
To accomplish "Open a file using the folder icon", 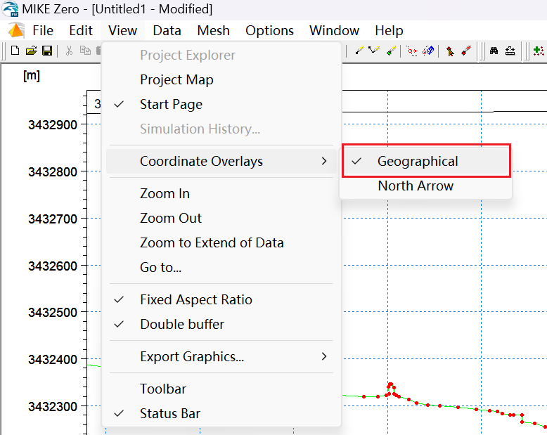I will [31, 51].
